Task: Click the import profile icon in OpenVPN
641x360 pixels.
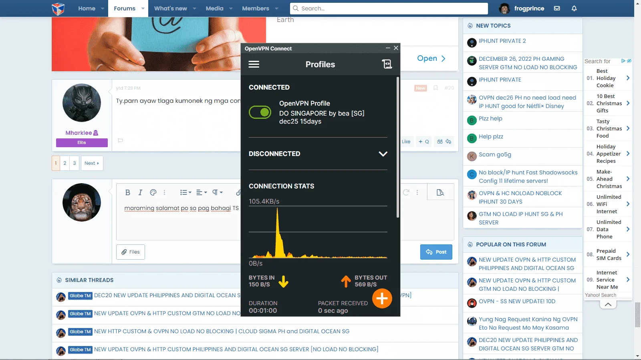Action: pyautogui.click(x=387, y=64)
